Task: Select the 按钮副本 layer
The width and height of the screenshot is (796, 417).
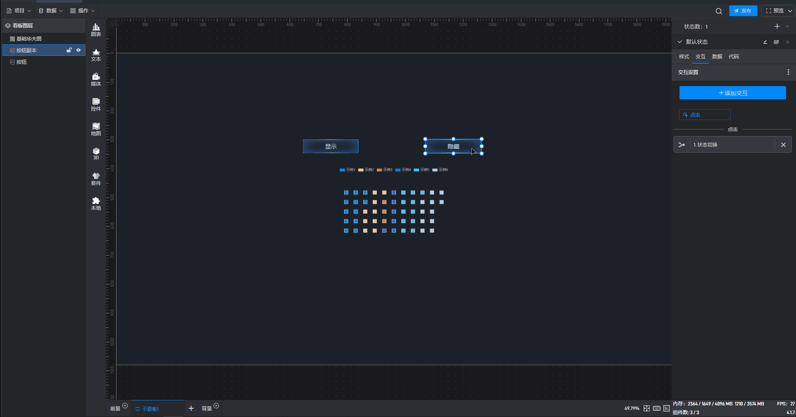Action: (44, 50)
